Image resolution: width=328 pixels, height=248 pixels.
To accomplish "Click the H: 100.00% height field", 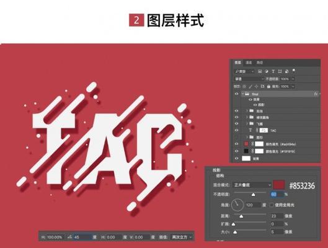I will (55, 237).
